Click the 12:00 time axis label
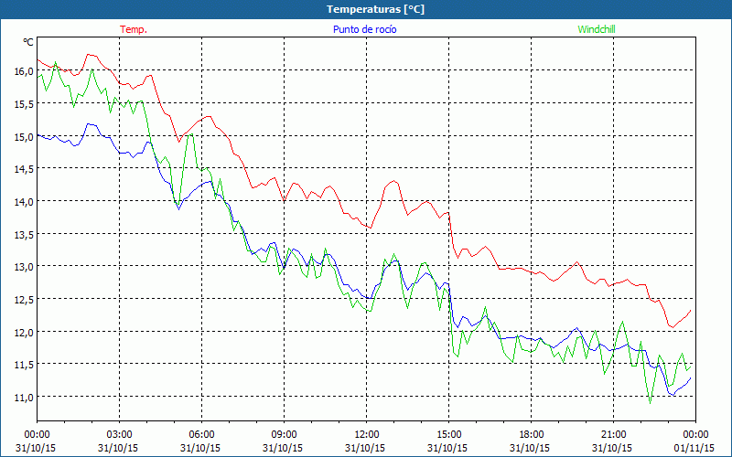 [367, 435]
